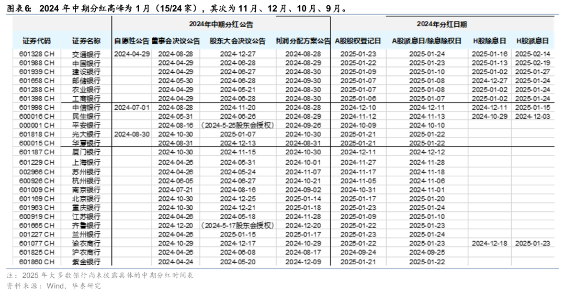Select stock code 601988 CH
Screen dimensions: 565x293
37,63
